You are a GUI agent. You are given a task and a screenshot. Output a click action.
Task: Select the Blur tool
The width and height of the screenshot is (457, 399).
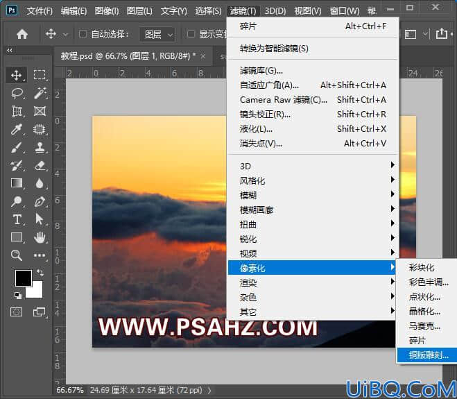(40, 183)
